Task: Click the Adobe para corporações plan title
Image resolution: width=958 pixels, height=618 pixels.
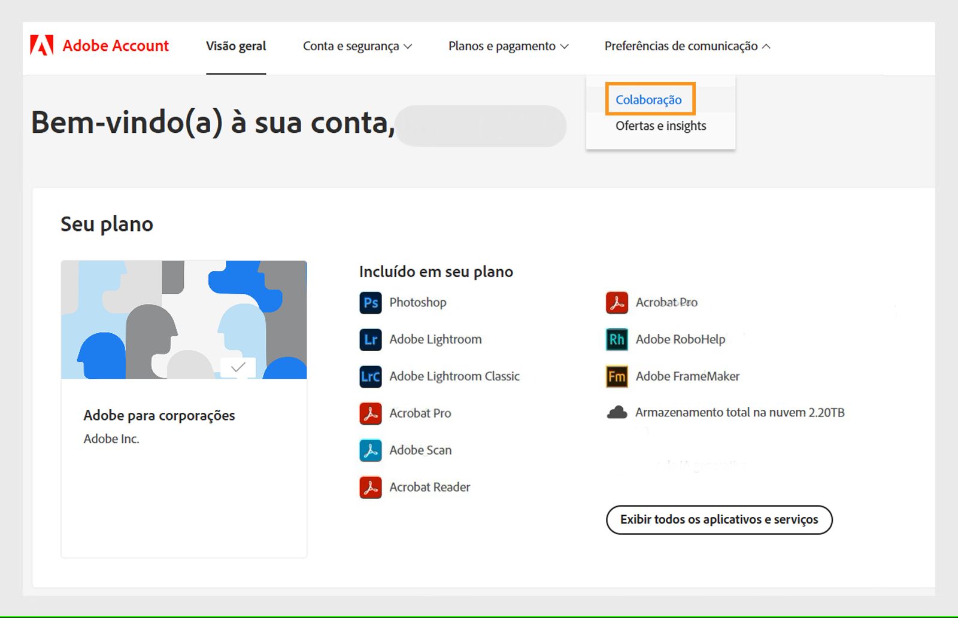Action: tap(159, 416)
